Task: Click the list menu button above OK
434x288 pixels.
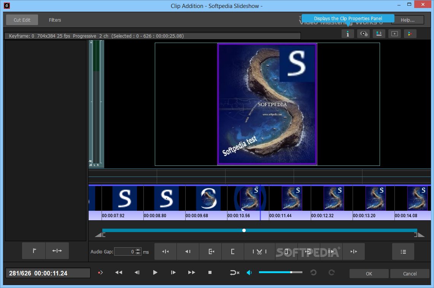Action: pos(403,251)
